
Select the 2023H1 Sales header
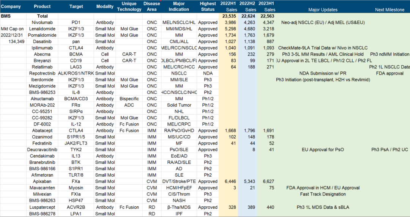[266, 6]
